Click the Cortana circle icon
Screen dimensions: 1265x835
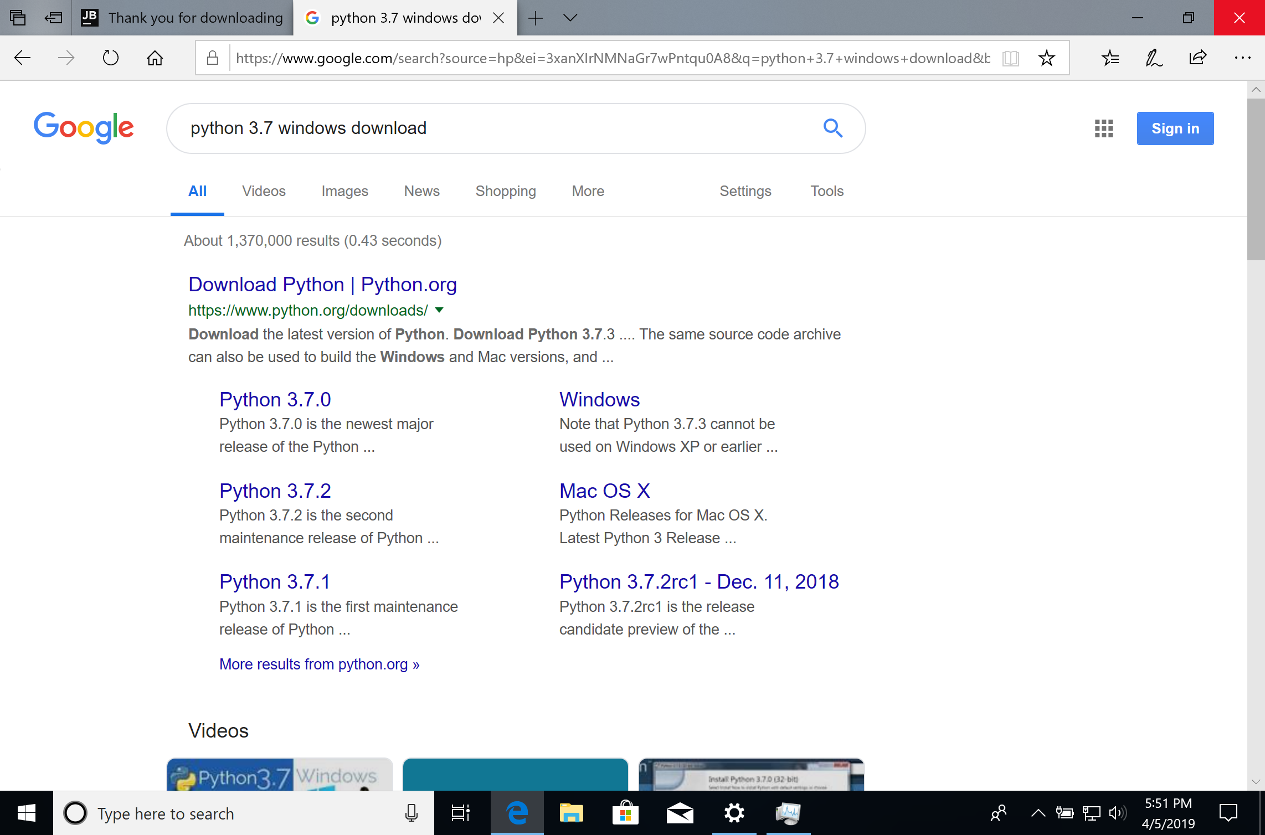click(75, 813)
